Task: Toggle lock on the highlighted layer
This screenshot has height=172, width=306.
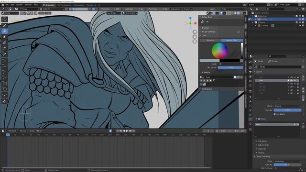Action: click(298, 80)
